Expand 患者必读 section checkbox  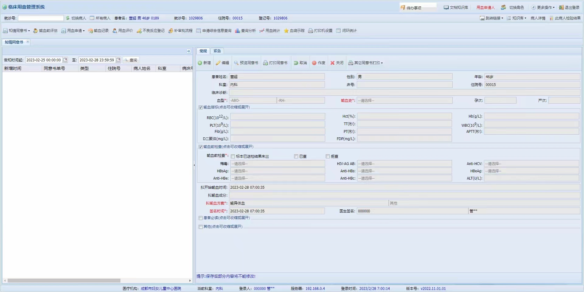point(200,218)
